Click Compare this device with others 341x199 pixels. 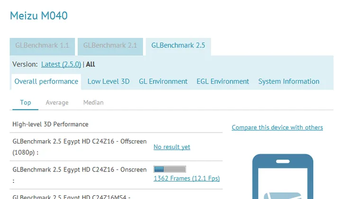tap(277, 127)
